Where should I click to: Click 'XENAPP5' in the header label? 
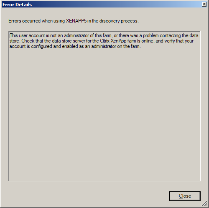coord(76,21)
